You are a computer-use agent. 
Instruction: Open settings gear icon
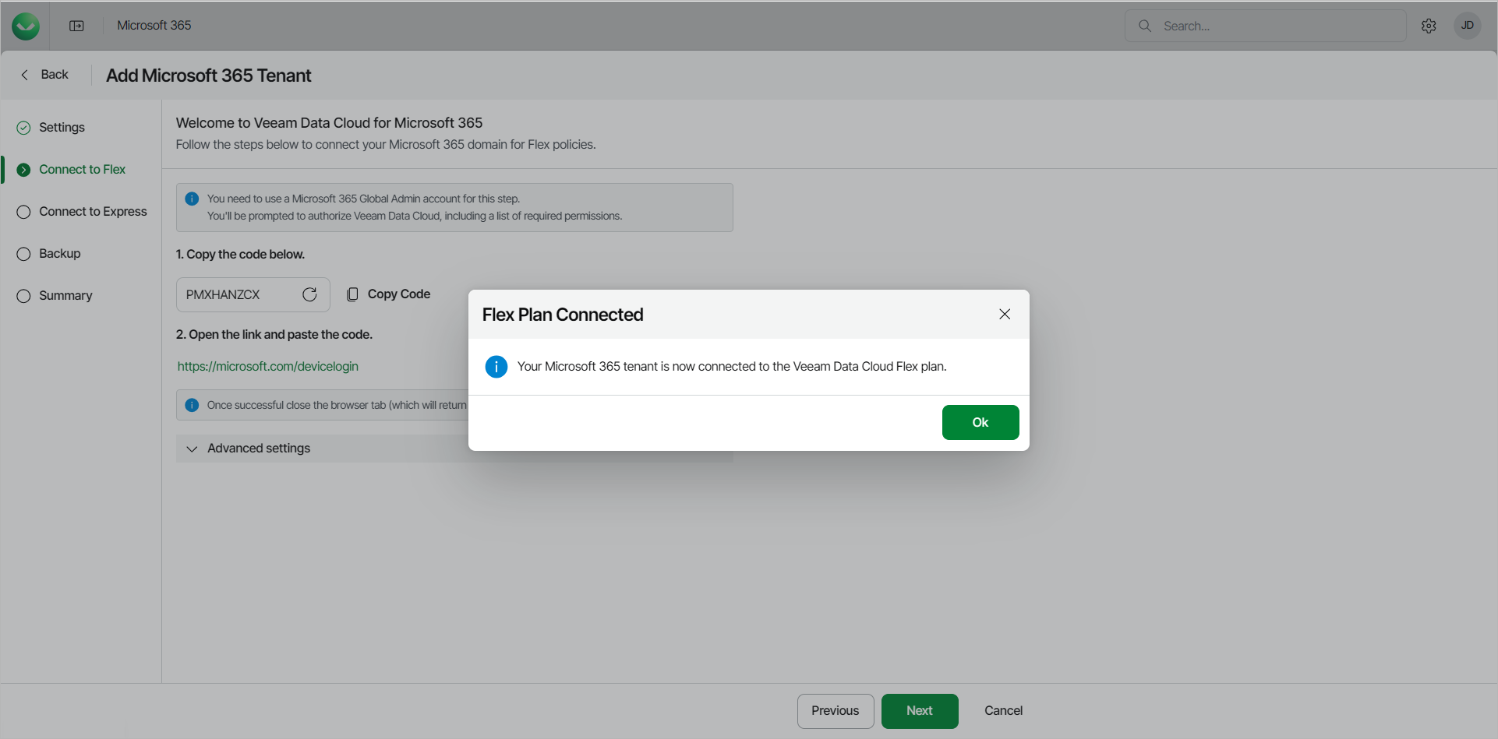(x=1429, y=26)
